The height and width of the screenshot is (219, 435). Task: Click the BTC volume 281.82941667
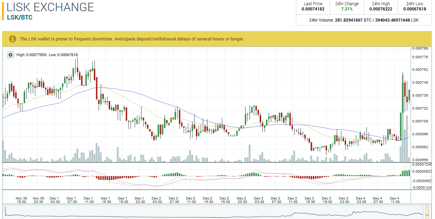[349, 20]
